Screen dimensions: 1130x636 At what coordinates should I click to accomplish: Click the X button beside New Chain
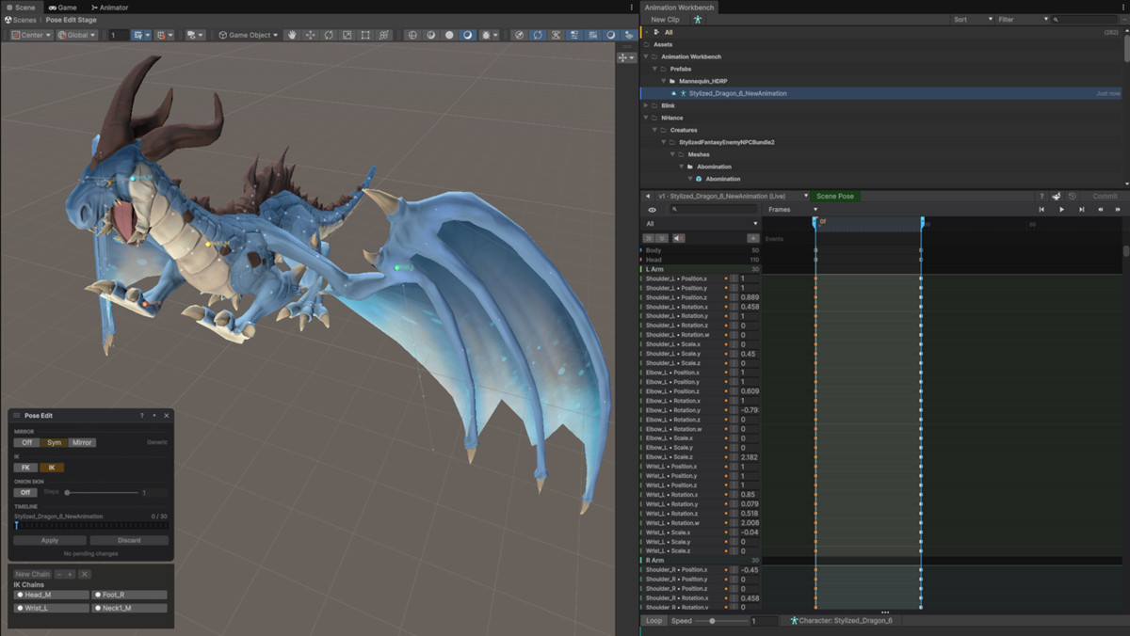click(85, 574)
